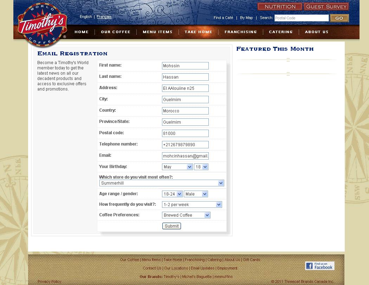Open OUR COFFEE navigation item

116,32
